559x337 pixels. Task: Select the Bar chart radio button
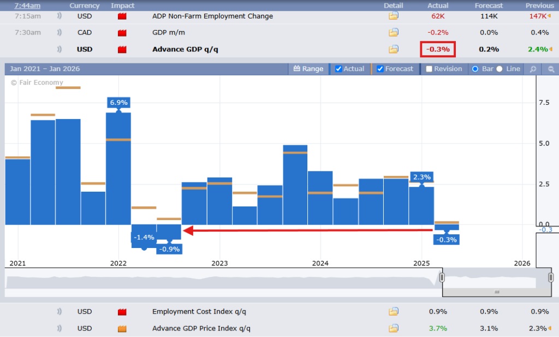[474, 69]
